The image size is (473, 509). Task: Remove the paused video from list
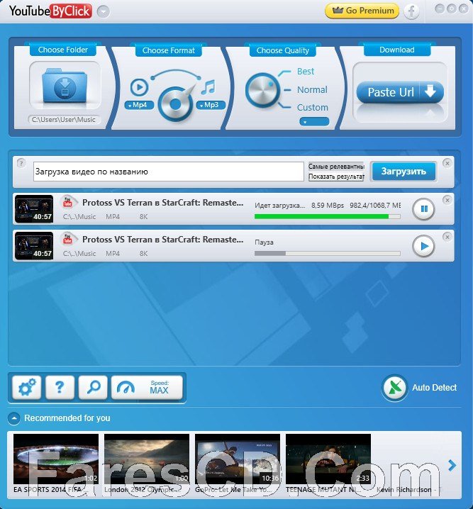447,237
